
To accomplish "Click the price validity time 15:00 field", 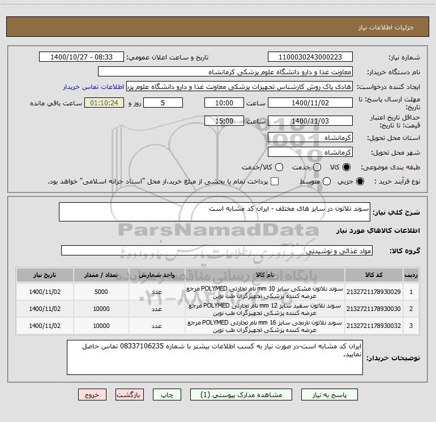I will click(x=224, y=121).
